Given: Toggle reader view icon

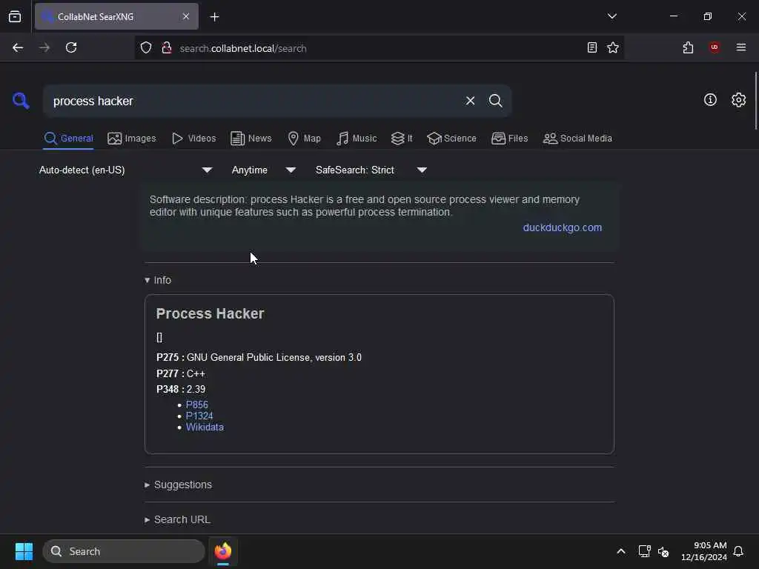Looking at the screenshot, I should pos(591,47).
